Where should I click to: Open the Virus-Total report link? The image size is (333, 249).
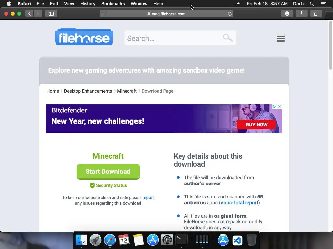pos(239,203)
